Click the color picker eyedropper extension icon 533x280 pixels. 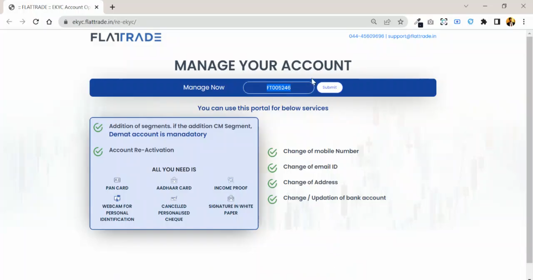point(418,22)
